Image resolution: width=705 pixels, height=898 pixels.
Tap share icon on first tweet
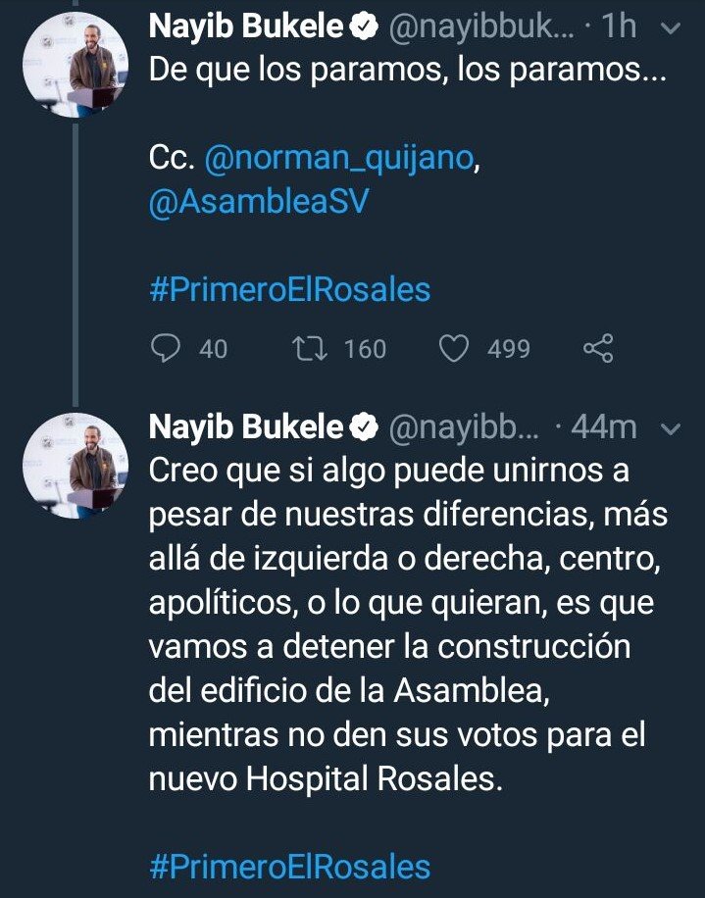pyautogui.click(x=597, y=348)
